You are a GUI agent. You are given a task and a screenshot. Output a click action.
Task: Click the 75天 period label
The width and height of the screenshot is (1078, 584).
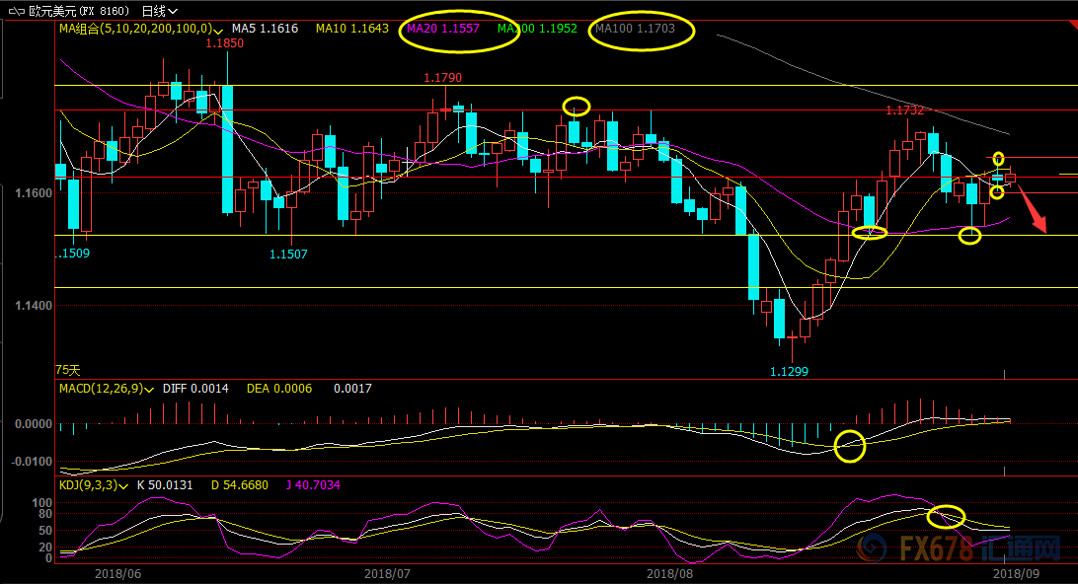tap(68, 369)
